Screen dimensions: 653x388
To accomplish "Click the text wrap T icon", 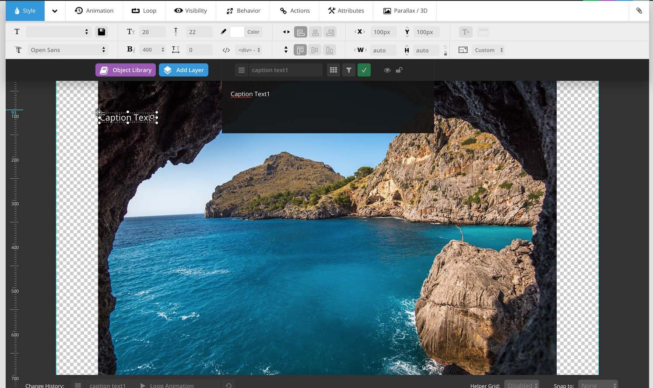I will (x=465, y=32).
